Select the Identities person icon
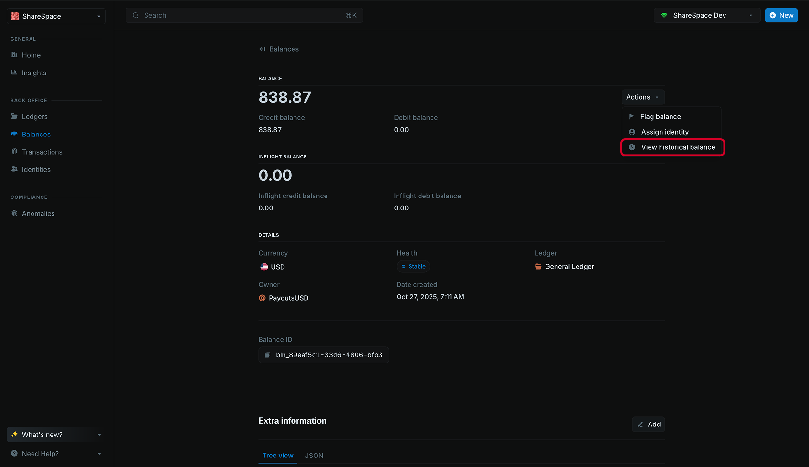The image size is (809, 467). click(14, 169)
